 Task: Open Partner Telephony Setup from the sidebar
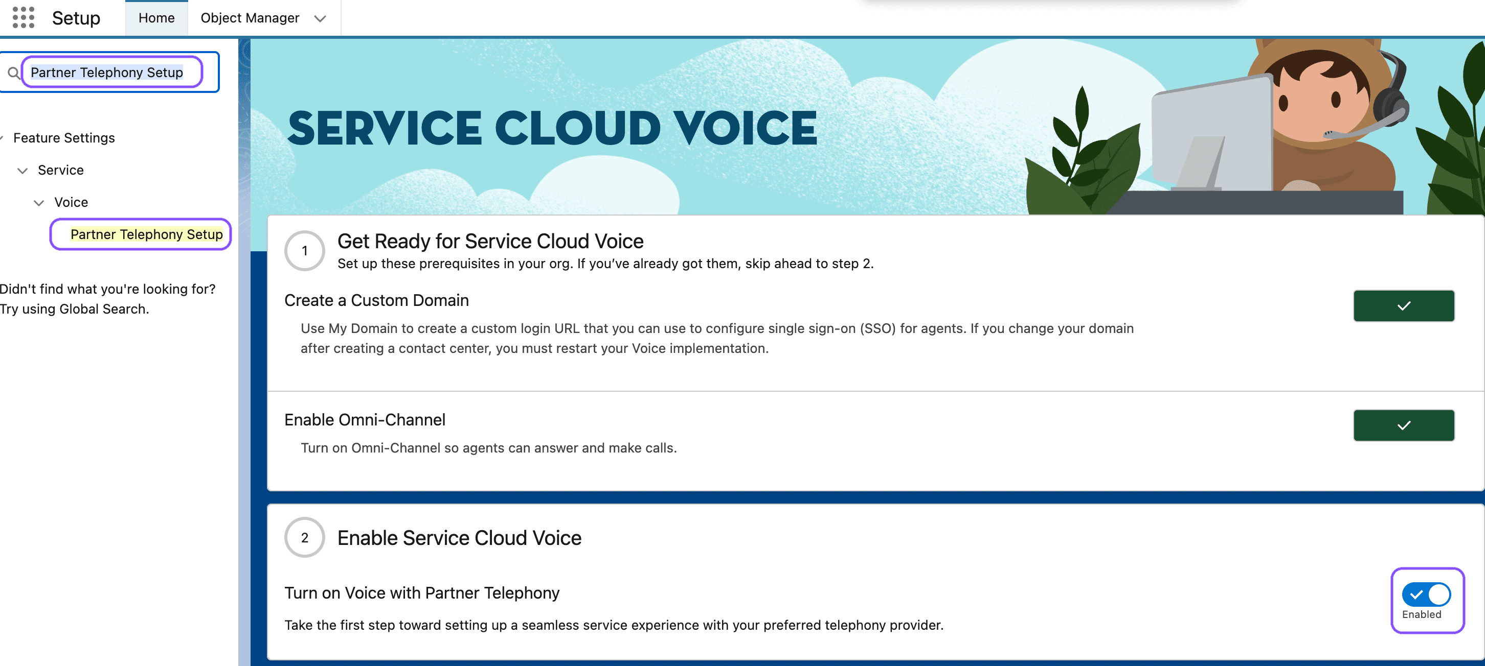tap(141, 234)
